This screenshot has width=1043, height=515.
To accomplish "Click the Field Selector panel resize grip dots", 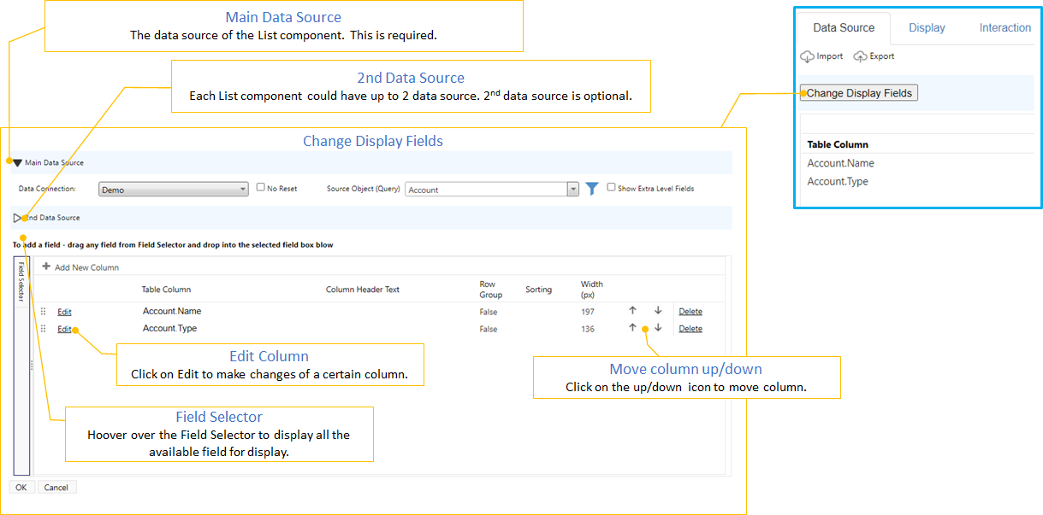I will click(33, 365).
